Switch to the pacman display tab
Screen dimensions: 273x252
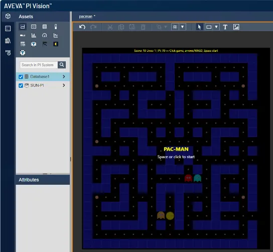[85, 17]
